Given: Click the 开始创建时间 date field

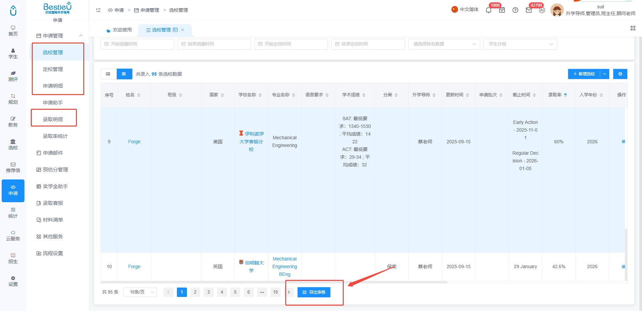Looking at the screenshot, I should point(137,44).
